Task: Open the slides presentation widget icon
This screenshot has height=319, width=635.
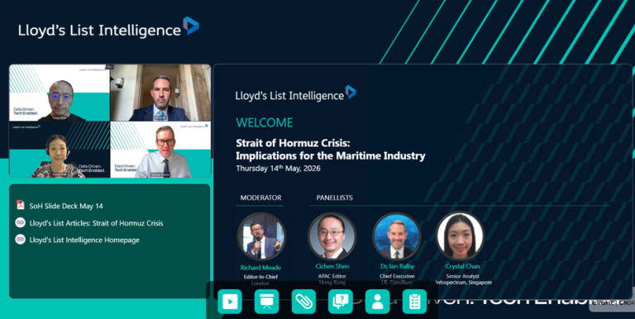Action: [266, 301]
